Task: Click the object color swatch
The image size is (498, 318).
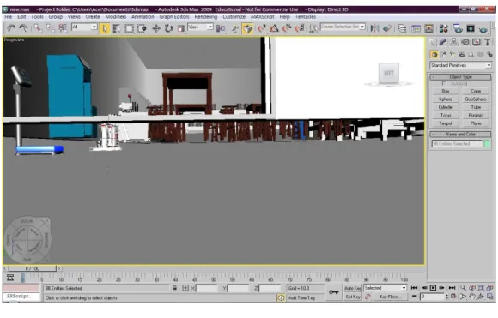Action: coord(487,144)
